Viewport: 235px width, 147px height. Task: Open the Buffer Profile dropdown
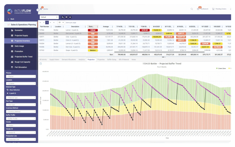21,118
